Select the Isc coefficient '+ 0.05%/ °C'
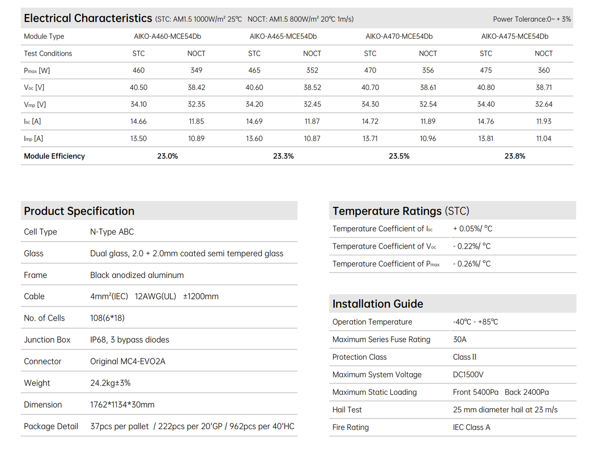 473,229
